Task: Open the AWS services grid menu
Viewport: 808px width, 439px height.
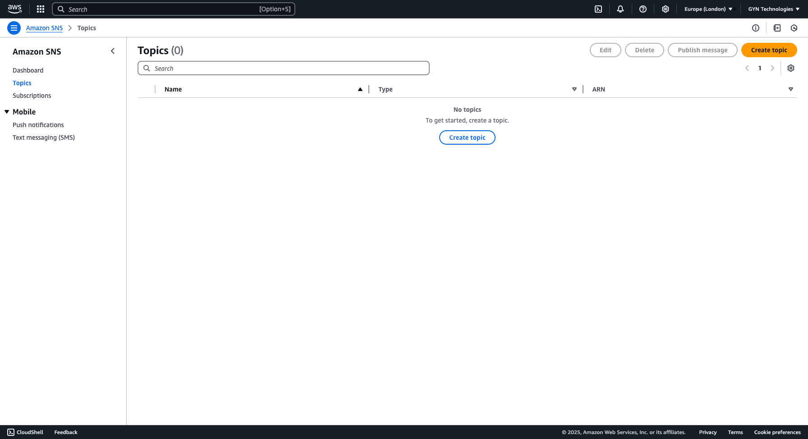Action: tap(41, 9)
